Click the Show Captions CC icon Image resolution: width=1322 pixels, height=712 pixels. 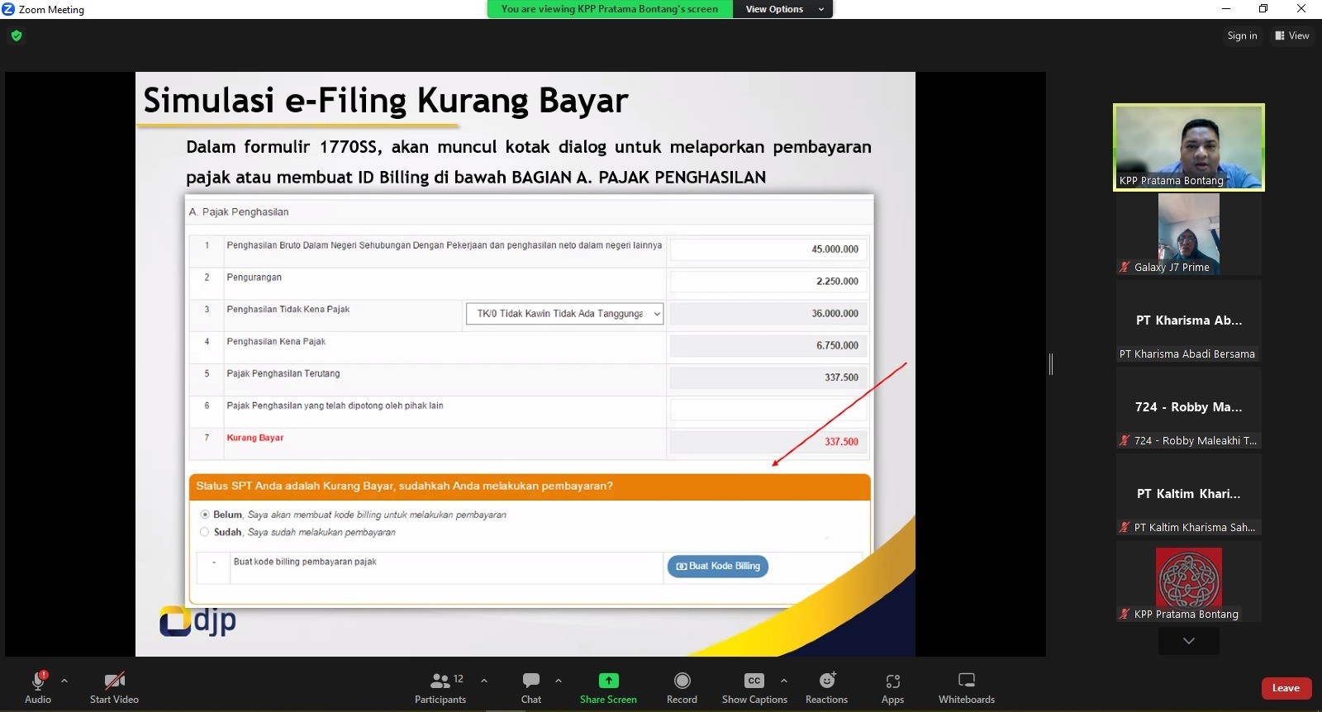[x=754, y=681]
